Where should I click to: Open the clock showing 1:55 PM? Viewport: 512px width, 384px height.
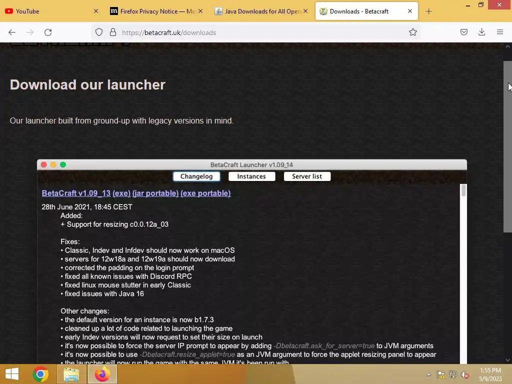pos(490,374)
